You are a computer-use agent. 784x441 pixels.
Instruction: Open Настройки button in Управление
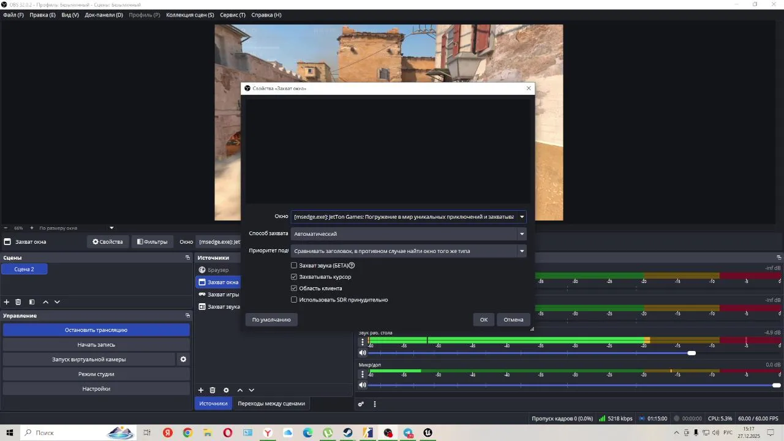96,389
